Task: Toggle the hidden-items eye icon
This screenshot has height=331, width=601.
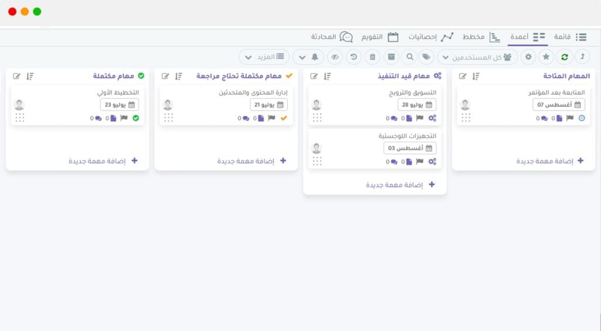Action: (335, 57)
